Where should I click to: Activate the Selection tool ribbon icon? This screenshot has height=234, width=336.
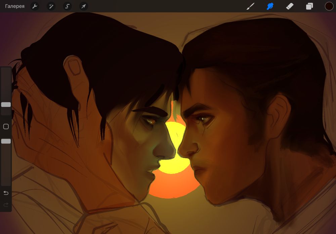(x=67, y=6)
